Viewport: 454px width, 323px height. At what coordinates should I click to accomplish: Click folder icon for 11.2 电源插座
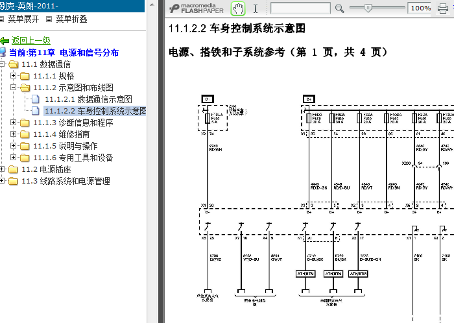point(14,169)
